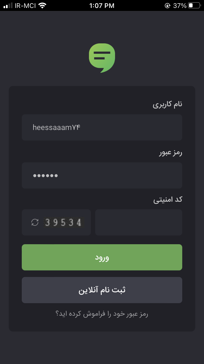Tap the Wi-Fi icon in status bar
This screenshot has width=204, height=364.
(x=42, y=5)
